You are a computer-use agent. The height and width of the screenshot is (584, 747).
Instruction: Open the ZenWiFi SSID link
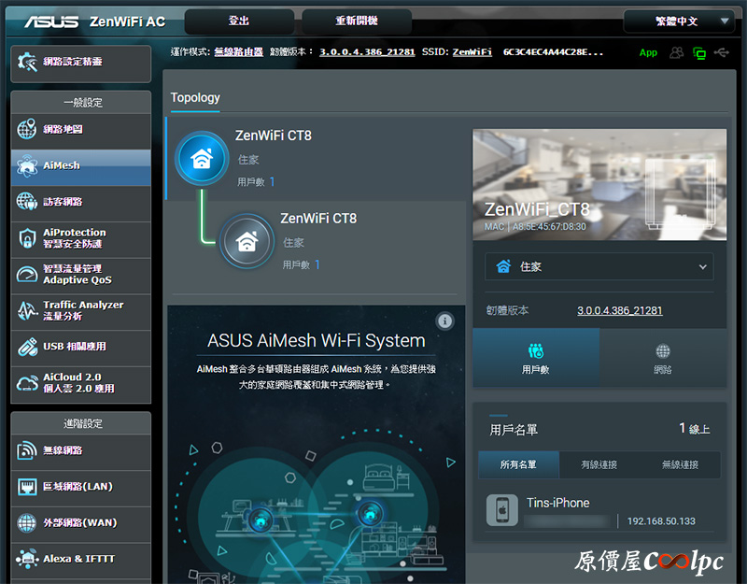[472, 52]
